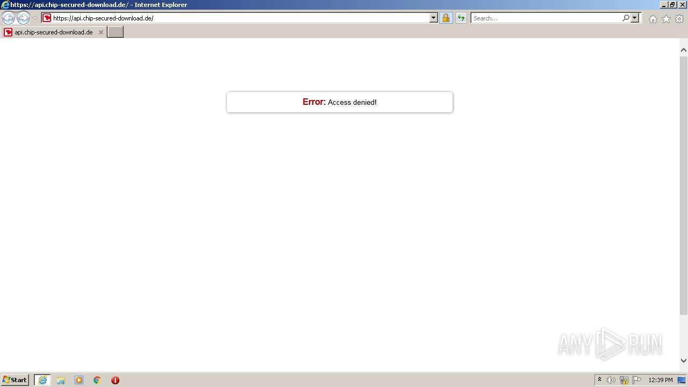Expand the address bar autocomplete dropdown

(434, 18)
